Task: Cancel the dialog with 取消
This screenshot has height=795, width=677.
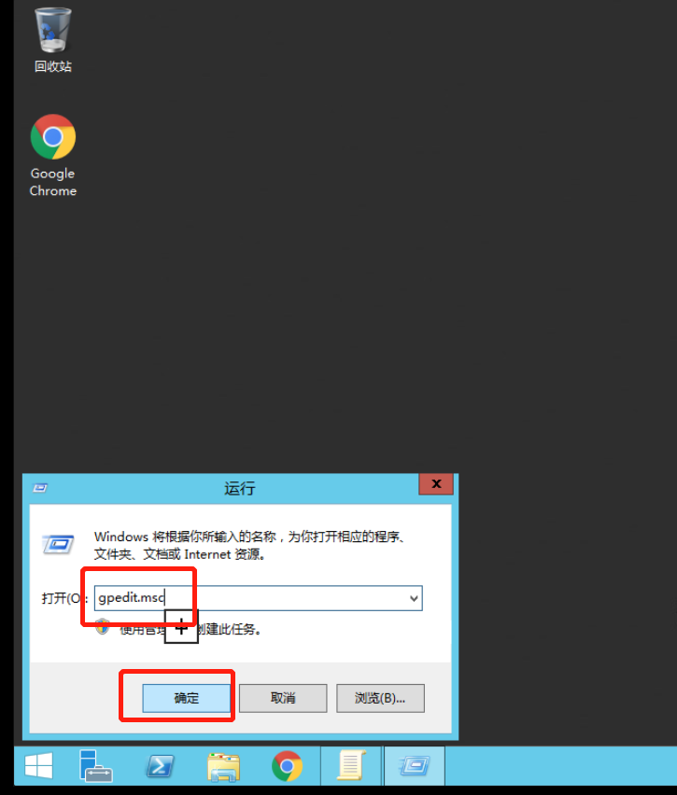Action: click(283, 698)
